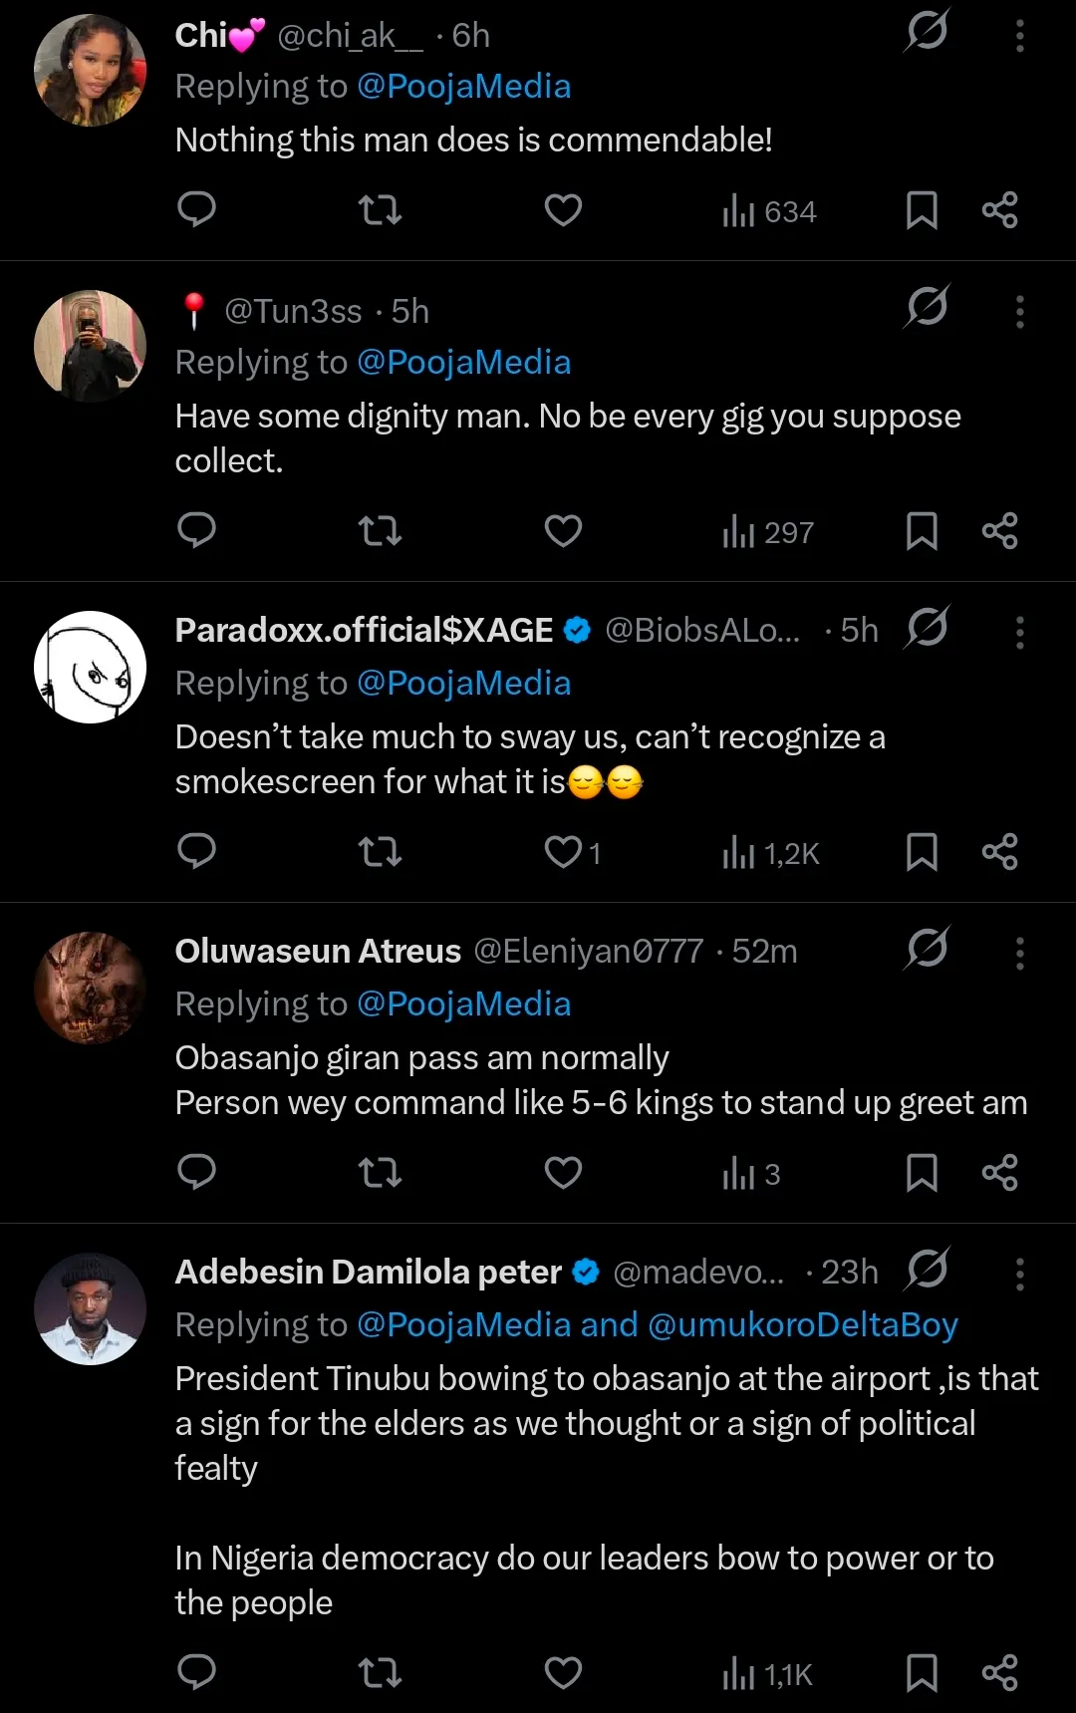
Task: View analytics showing 634 views
Action: point(768,211)
